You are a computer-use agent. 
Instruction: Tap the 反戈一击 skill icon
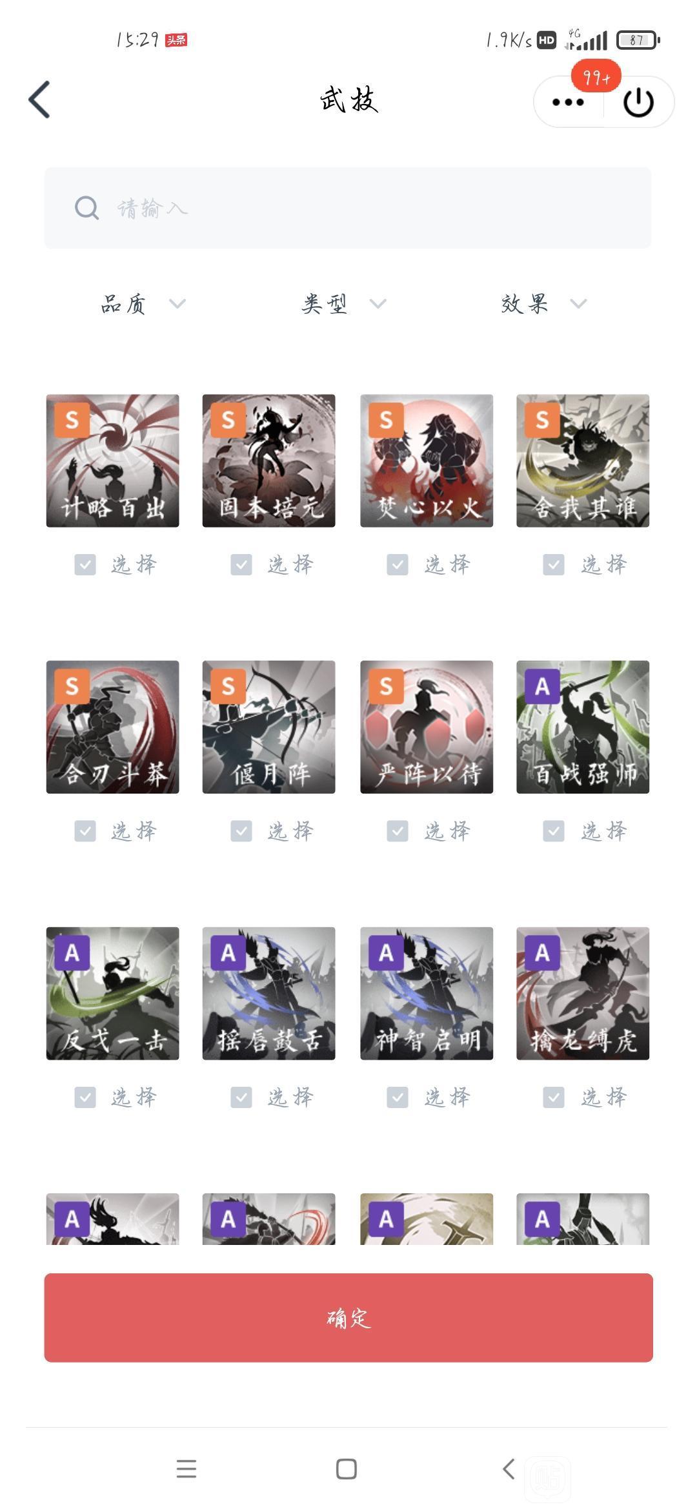[112, 993]
